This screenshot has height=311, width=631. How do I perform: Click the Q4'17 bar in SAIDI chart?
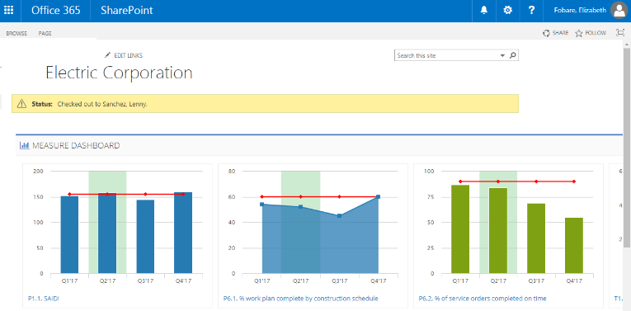pyautogui.click(x=183, y=233)
